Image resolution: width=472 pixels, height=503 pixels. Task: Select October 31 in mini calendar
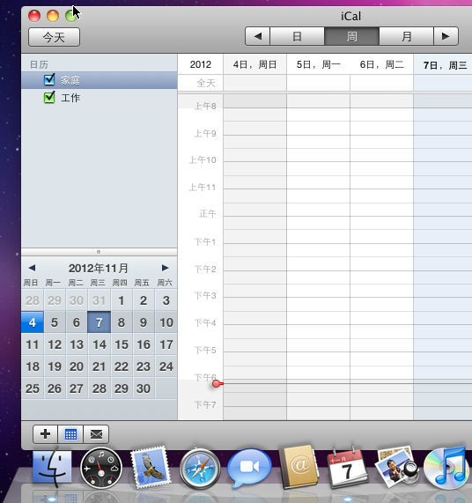tap(100, 300)
